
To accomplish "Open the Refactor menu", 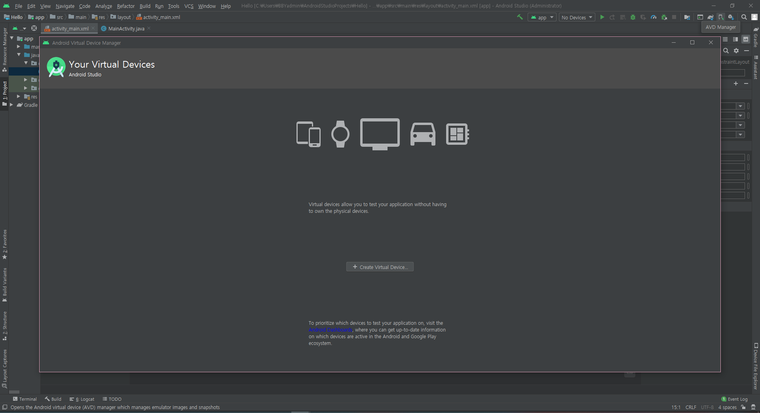I will (126, 6).
